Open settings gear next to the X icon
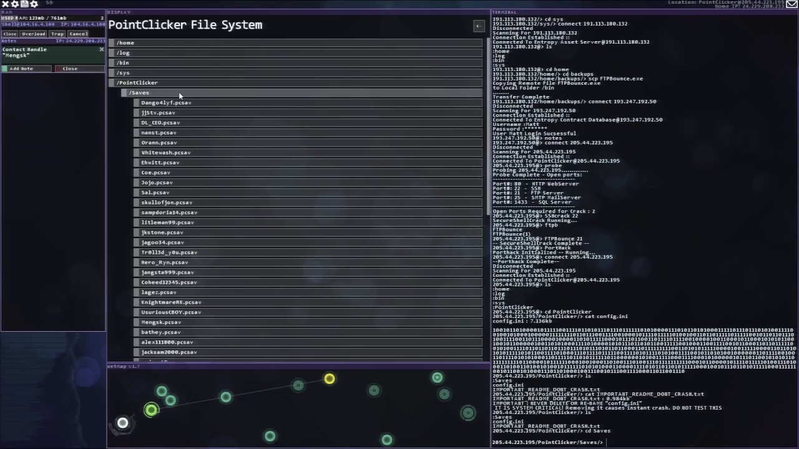The height and width of the screenshot is (449, 799). (x=15, y=4)
